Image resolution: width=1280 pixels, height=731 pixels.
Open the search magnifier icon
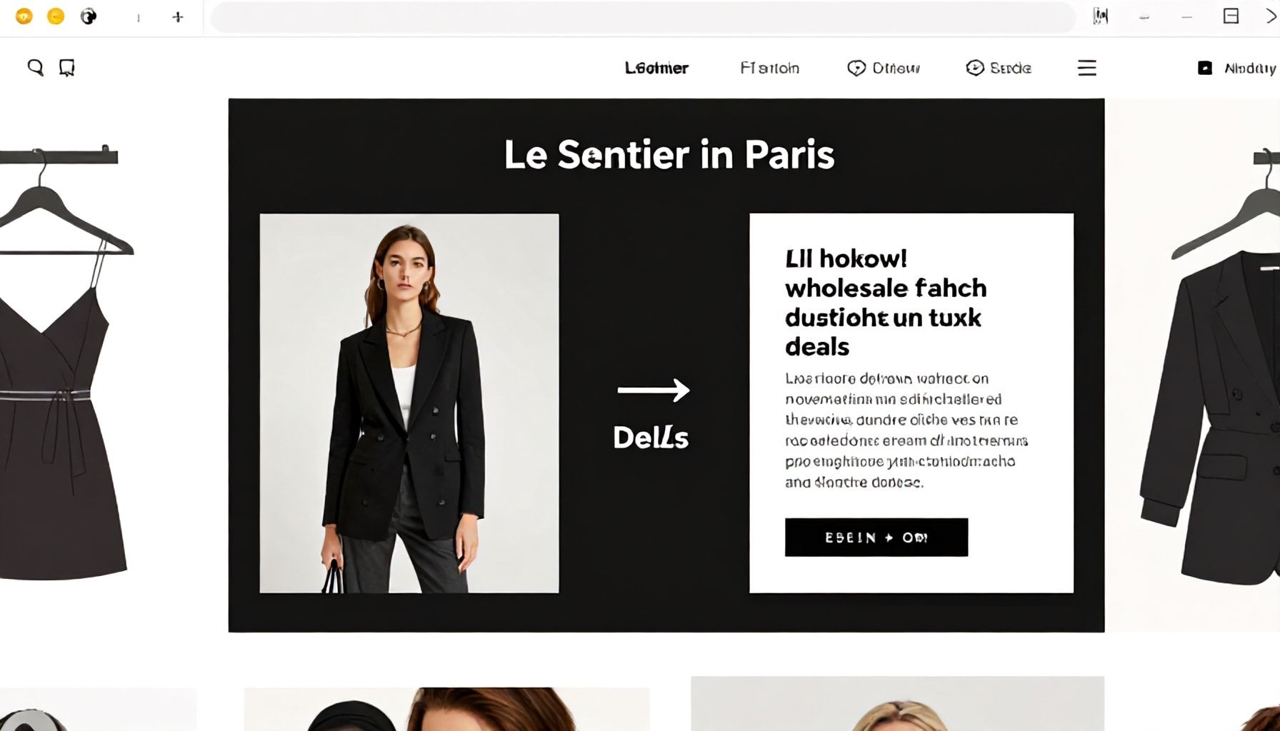pos(35,68)
